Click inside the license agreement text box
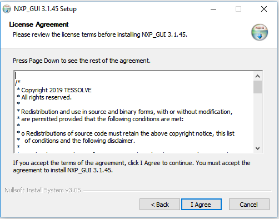 [x=134, y=112]
